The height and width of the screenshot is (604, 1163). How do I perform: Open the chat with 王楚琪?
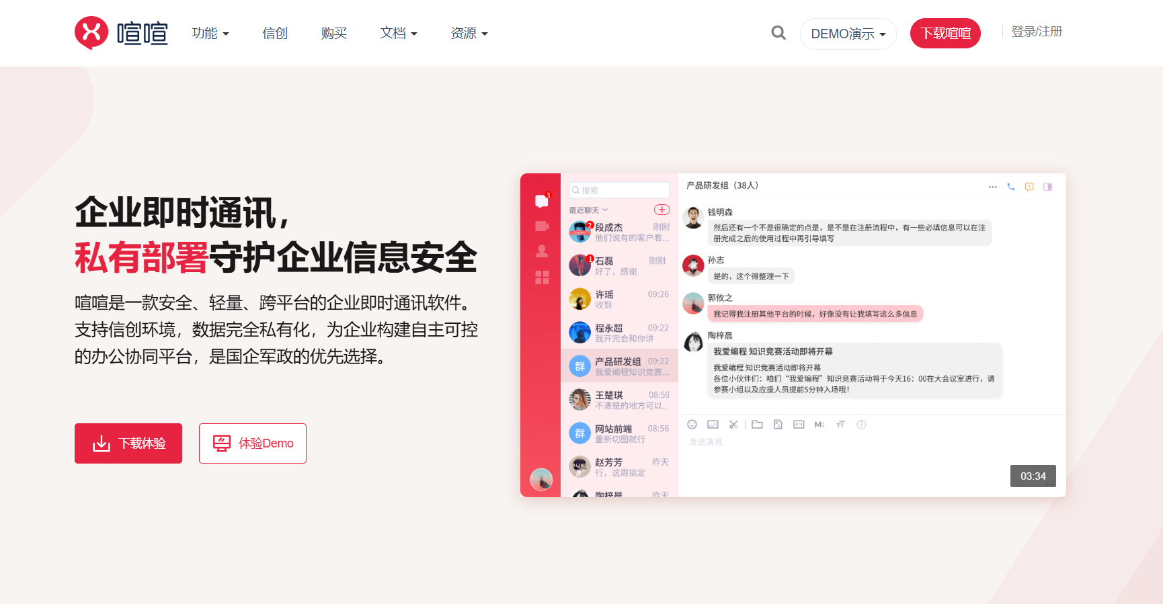point(619,400)
